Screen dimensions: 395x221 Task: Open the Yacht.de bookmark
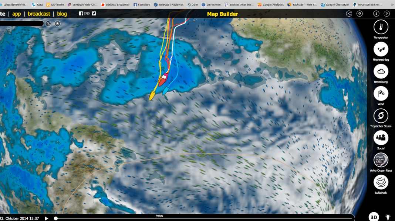(302, 4)
